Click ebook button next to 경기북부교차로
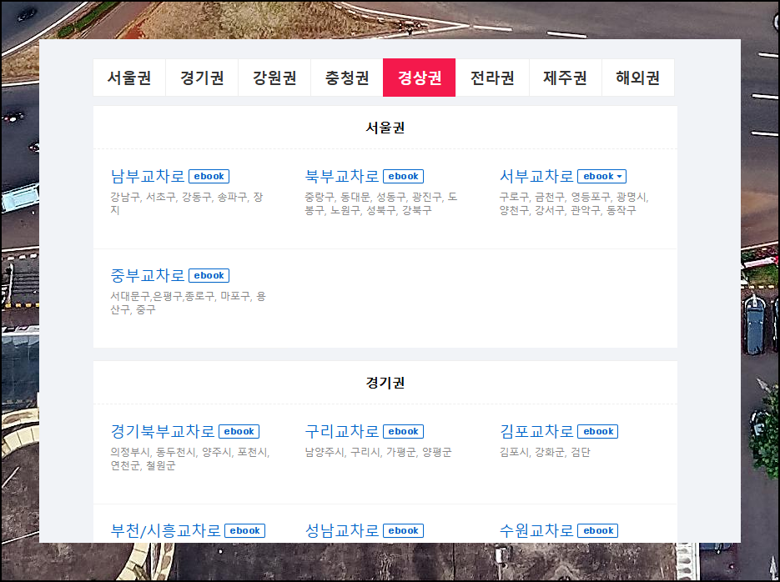The height and width of the screenshot is (582, 780). pos(239,431)
